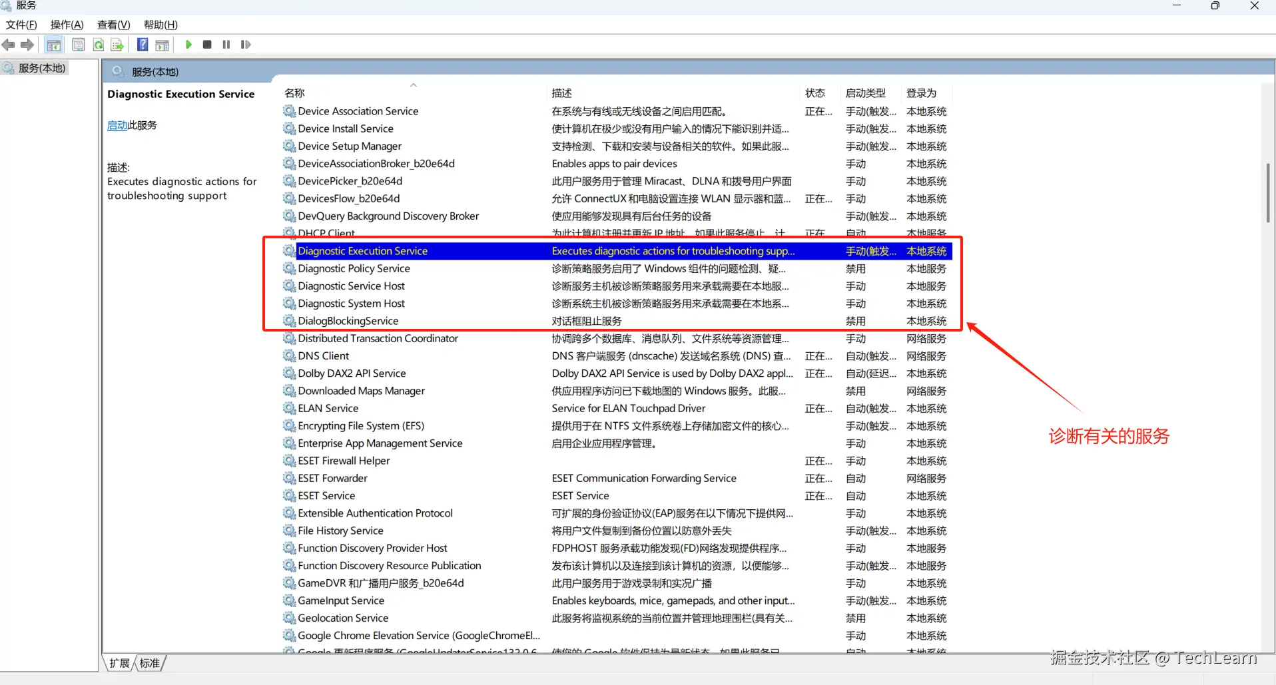This screenshot has height=685, width=1276.
Task: Sort by the 描述 column header
Action: coord(562,93)
